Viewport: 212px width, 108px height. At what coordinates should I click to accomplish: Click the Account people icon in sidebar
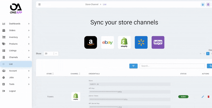[x=4, y=71]
